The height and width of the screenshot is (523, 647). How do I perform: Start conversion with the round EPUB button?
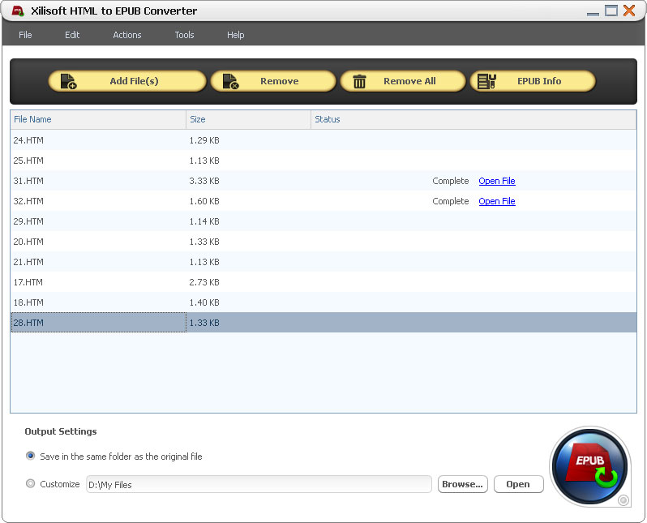pyautogui.click(x=589, y=466)
